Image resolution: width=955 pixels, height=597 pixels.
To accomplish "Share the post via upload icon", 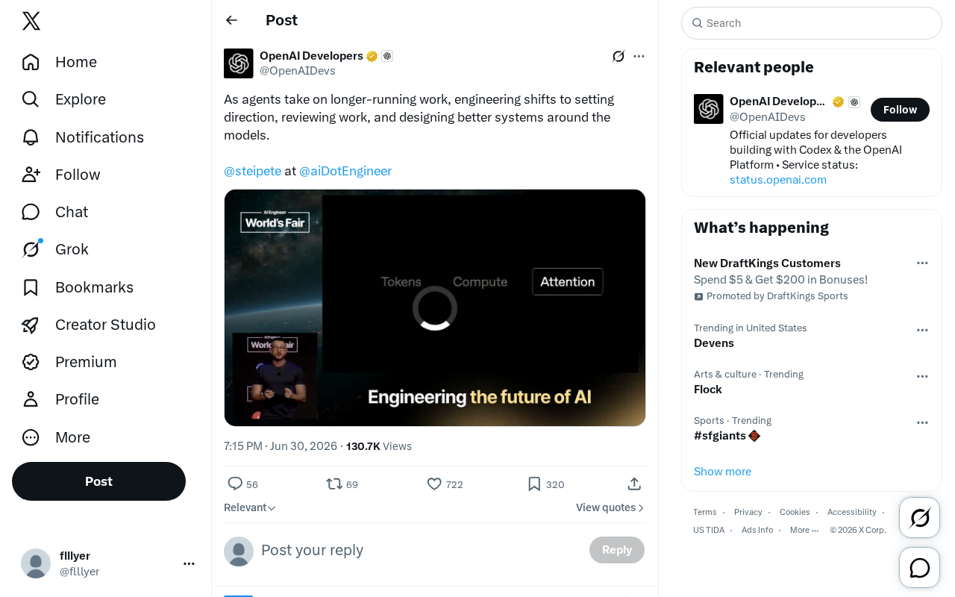I will coord(634,484).
